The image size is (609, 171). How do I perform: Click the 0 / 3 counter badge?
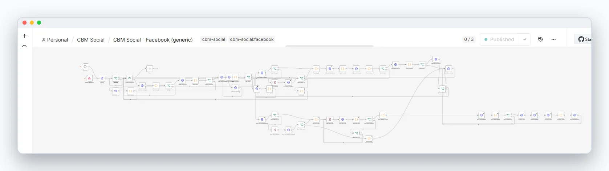pyautogui.click(x=469, y=39)
